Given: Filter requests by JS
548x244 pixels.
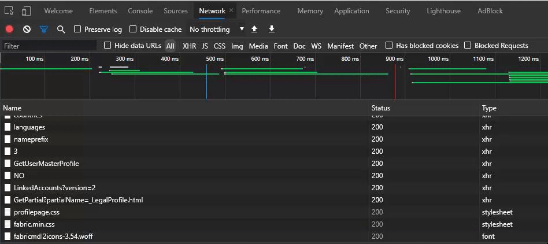Looking at the screenshot, I should point(205,46).
